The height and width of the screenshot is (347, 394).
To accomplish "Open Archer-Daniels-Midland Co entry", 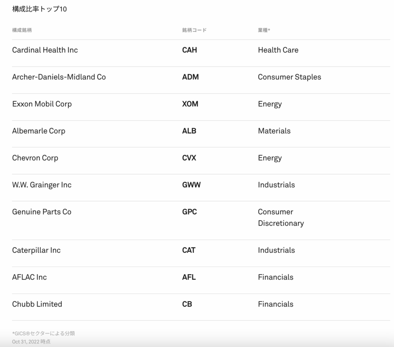I will tap(59, 77).
